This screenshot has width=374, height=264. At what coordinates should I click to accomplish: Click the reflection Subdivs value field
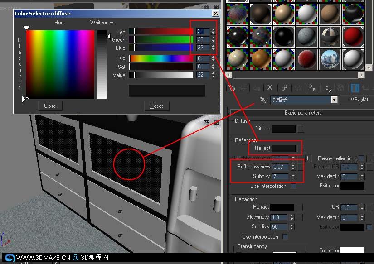coord(281,177)
